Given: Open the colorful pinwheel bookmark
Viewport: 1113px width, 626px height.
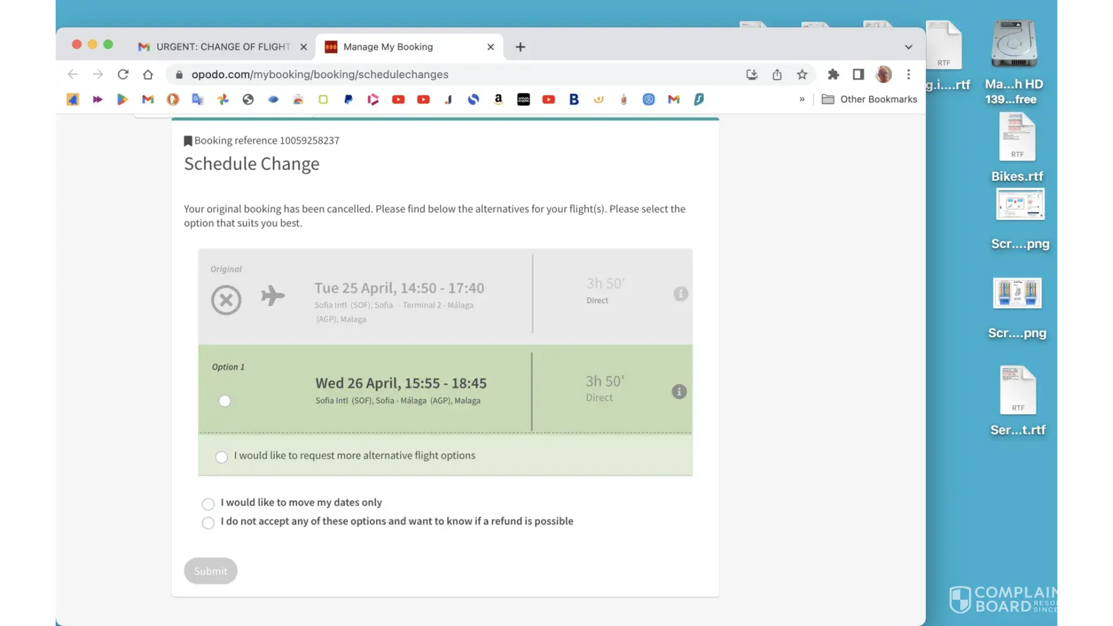Looking at the screenshot, I should coord(223,99).
